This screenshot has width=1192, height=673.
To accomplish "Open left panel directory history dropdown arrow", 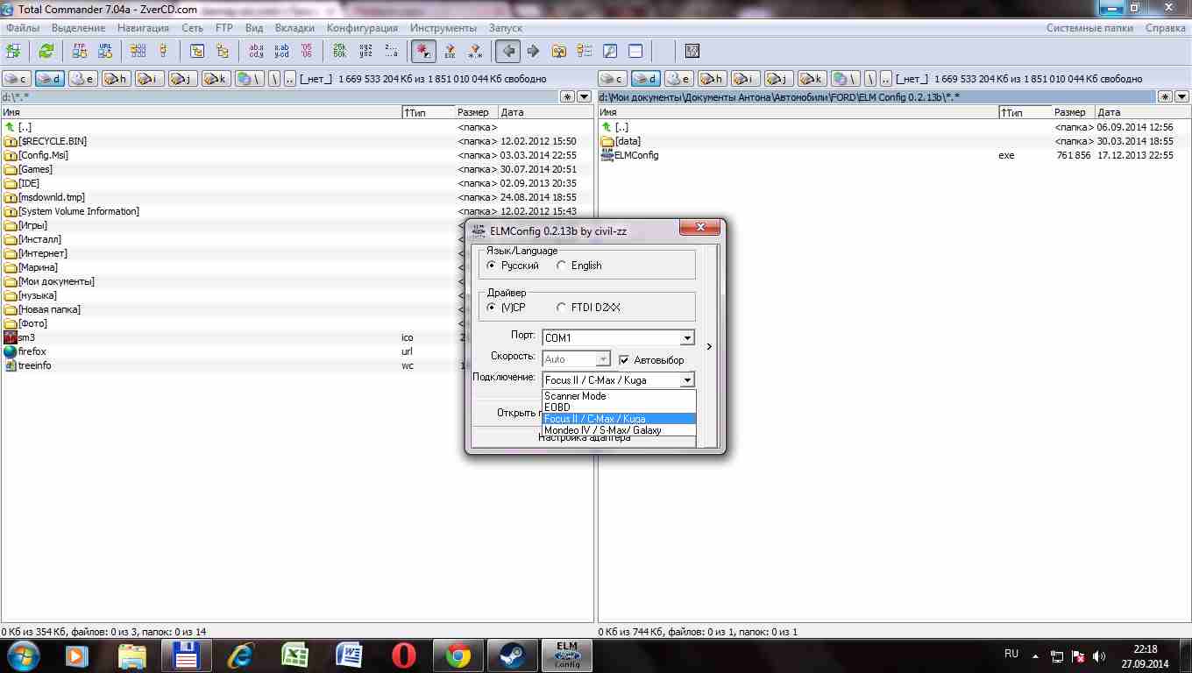I will coord(585,97).
